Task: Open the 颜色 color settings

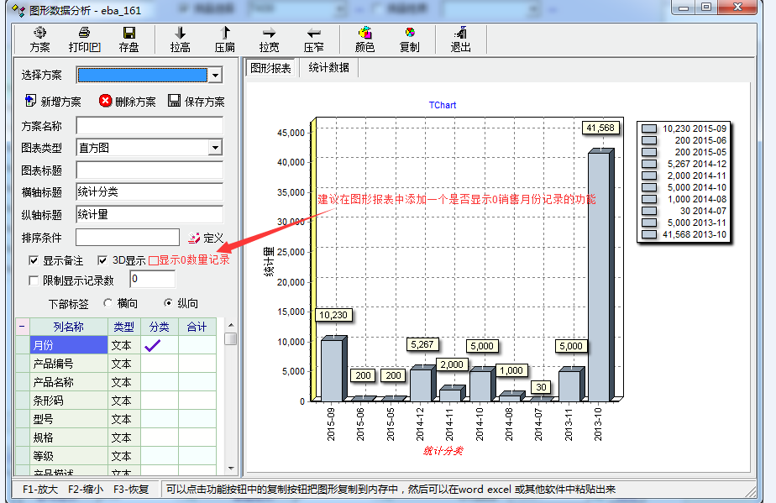Action: pos(364,39)
